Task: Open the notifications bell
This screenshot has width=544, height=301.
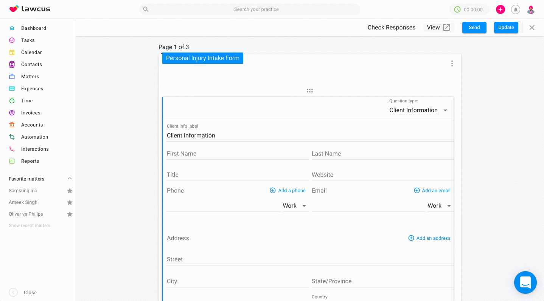Action: [x=516, y=9]
